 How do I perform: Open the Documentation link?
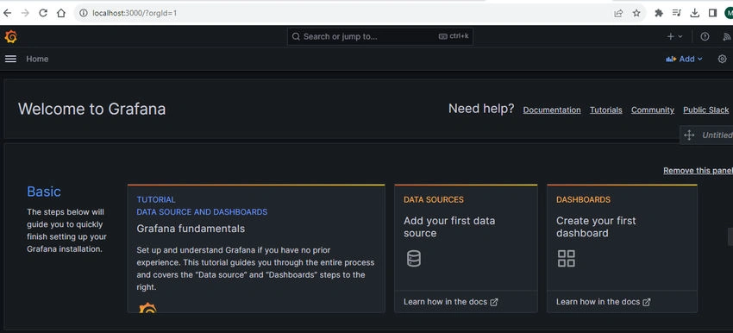click(x=552, y=110)
